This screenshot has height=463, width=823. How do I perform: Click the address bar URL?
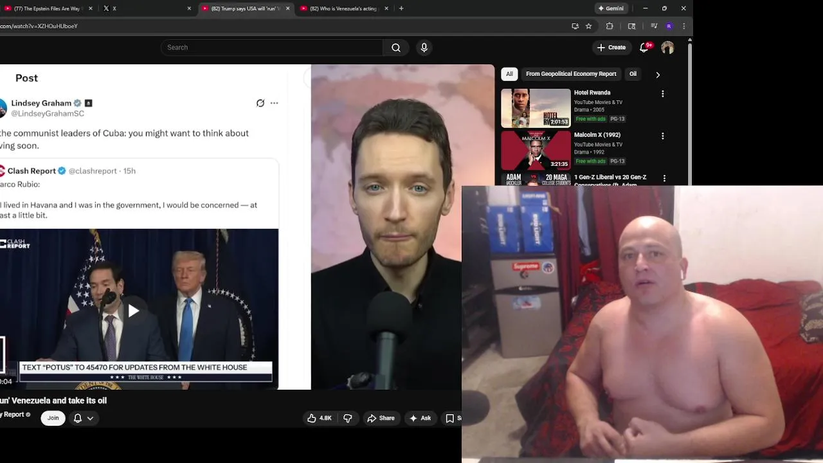(39, 26)
